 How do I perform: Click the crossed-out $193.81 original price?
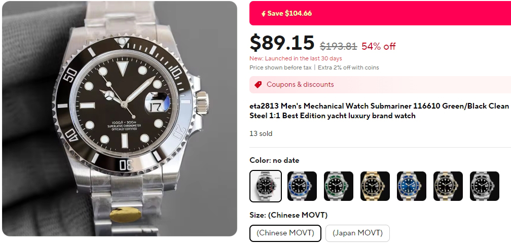point(338,46)
